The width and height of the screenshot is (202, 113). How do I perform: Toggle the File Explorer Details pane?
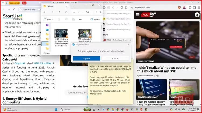click(95, 19)
